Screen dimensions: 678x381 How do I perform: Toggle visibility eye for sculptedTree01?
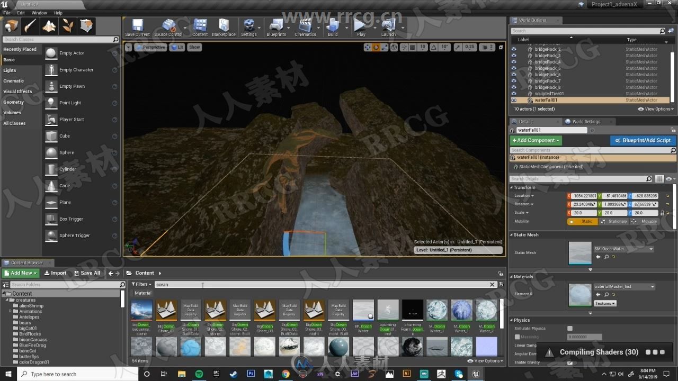pos(513,94)
